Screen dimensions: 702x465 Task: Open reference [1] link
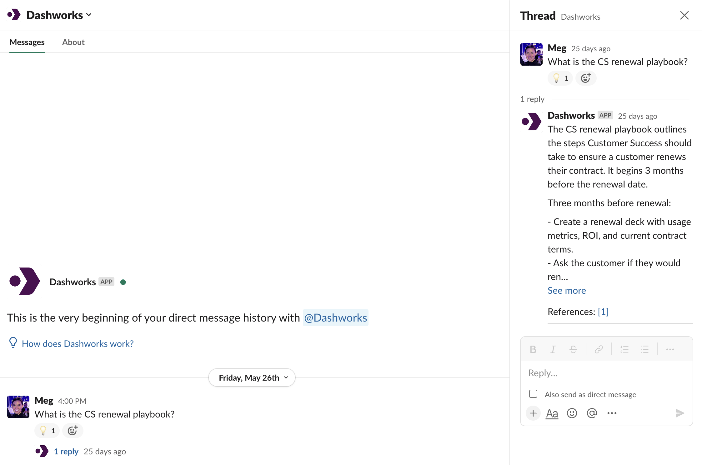[x=603, y=312]
